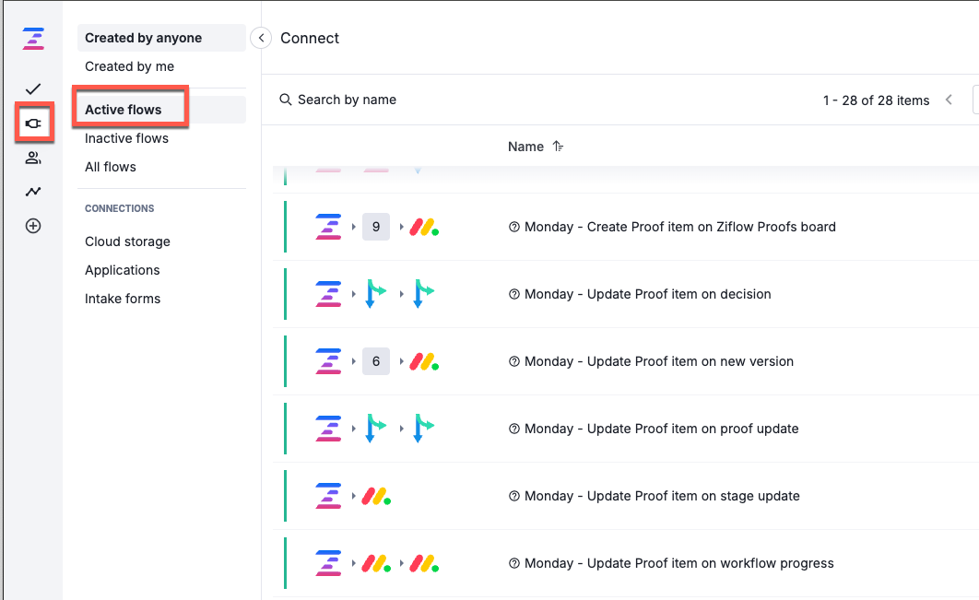This screenshot has width=979, height=600.
Task: Click the Ziflow icon on the decision flow row
Action: tap(328, 293)
